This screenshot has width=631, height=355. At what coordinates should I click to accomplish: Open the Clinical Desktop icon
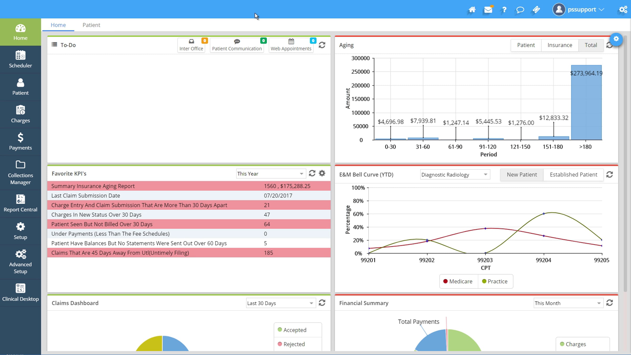point(20,288)
